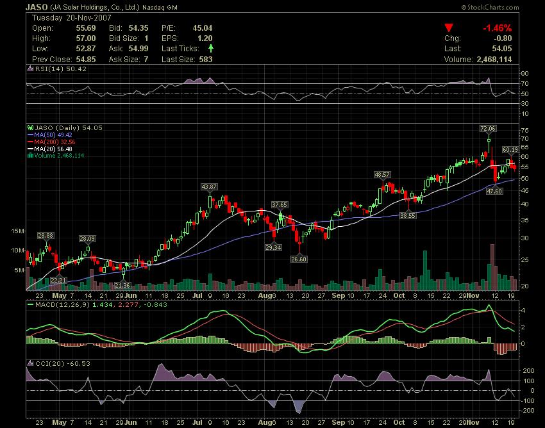Click the EPS value 1.20
The height and width of the screenshot is (428, 545).
[x=205, y=38]
